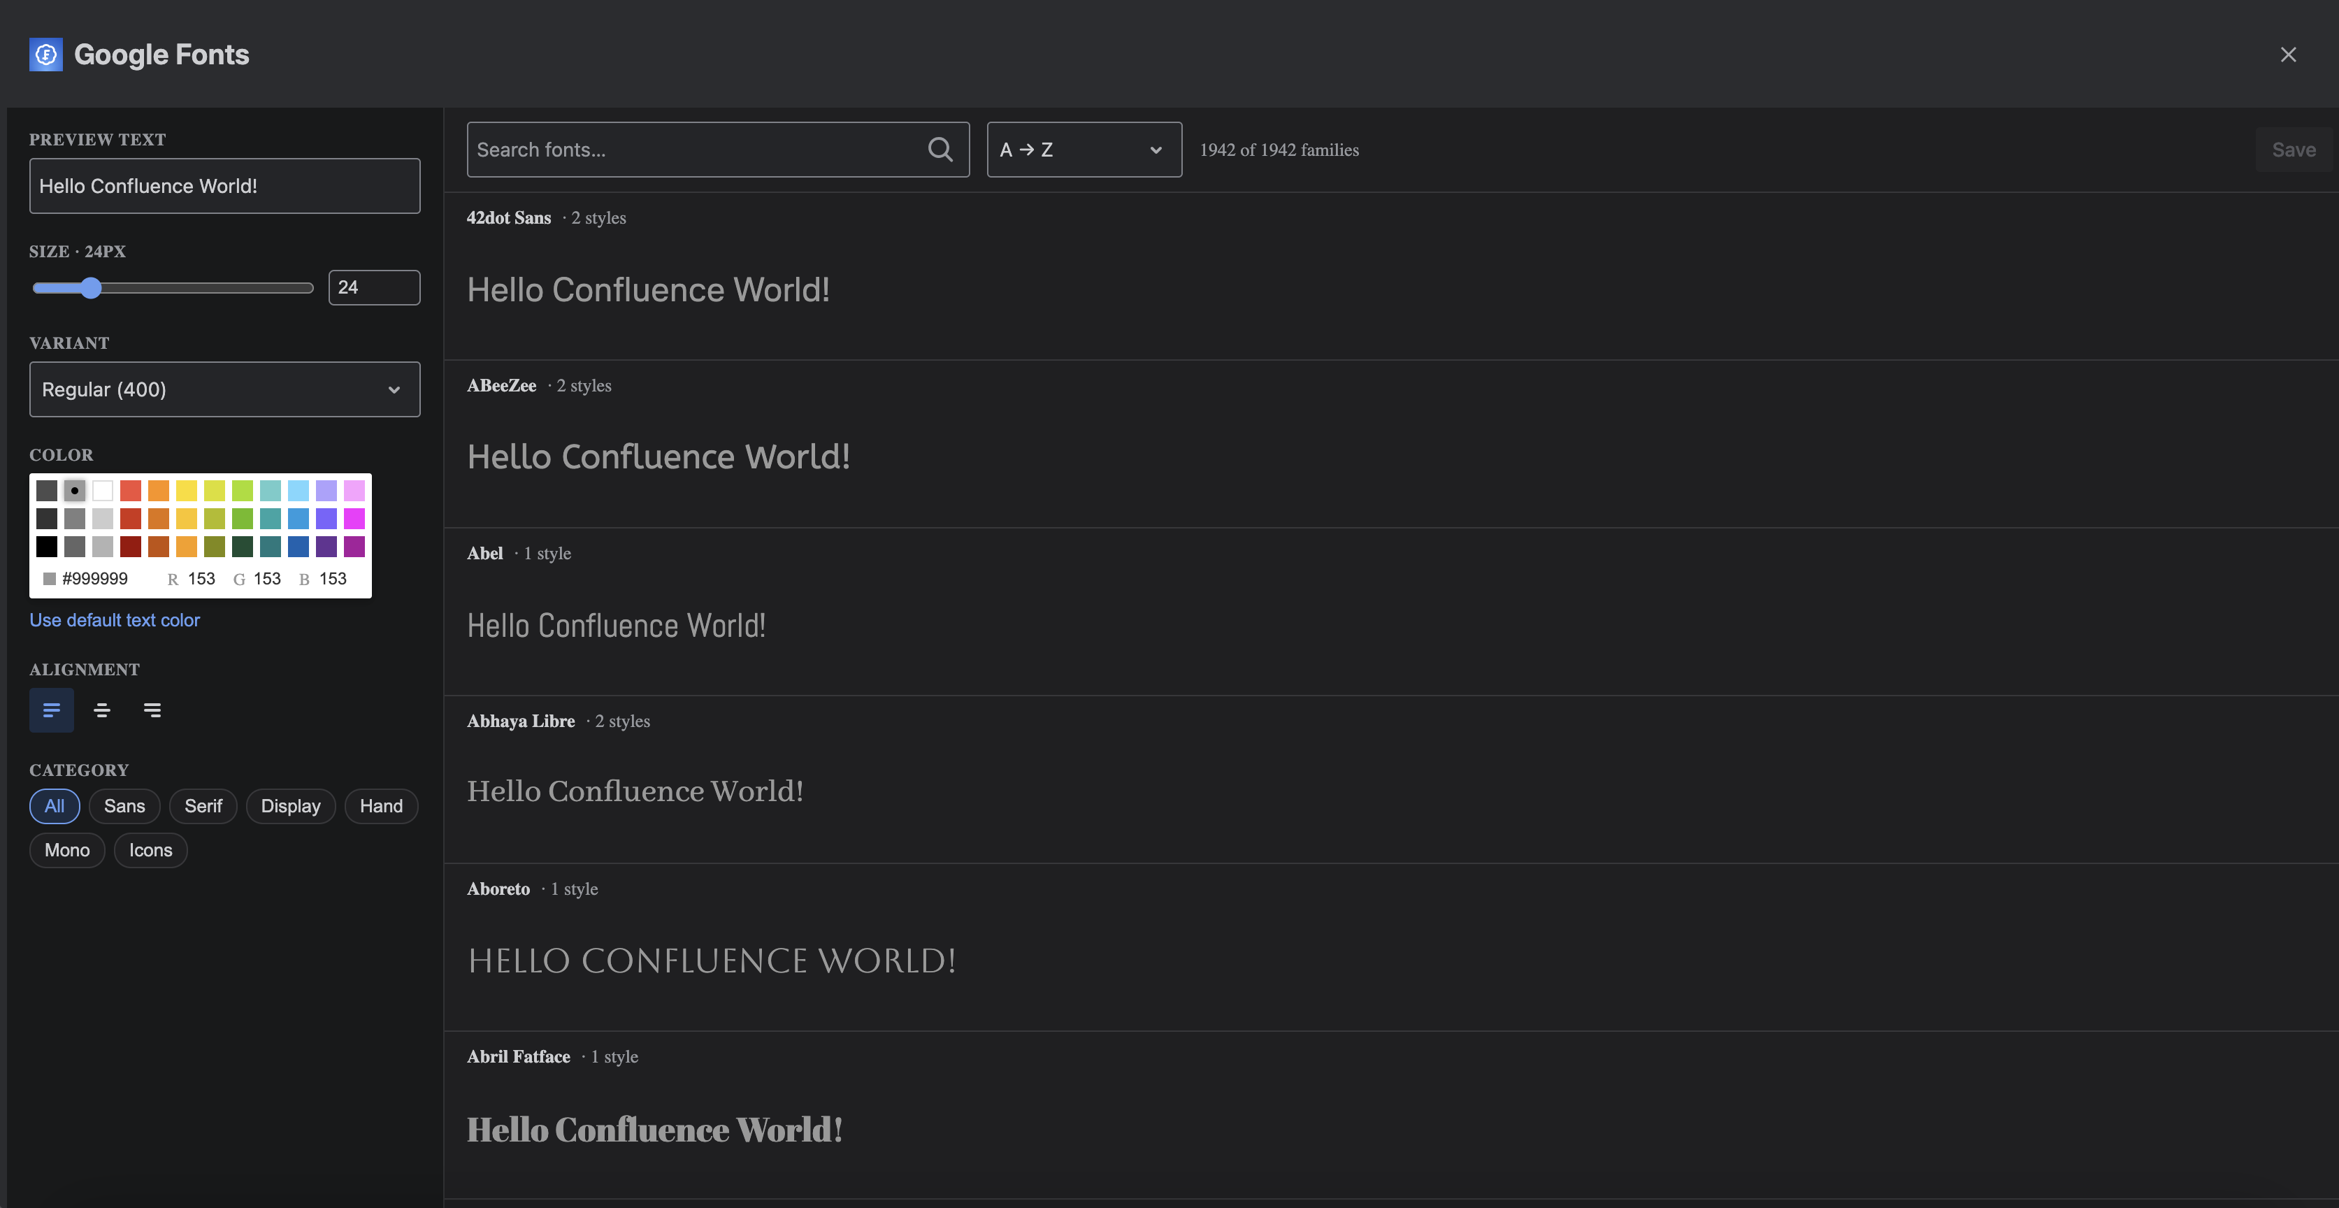Pick the bright magenta color swatch

click(x=354, y=519)
